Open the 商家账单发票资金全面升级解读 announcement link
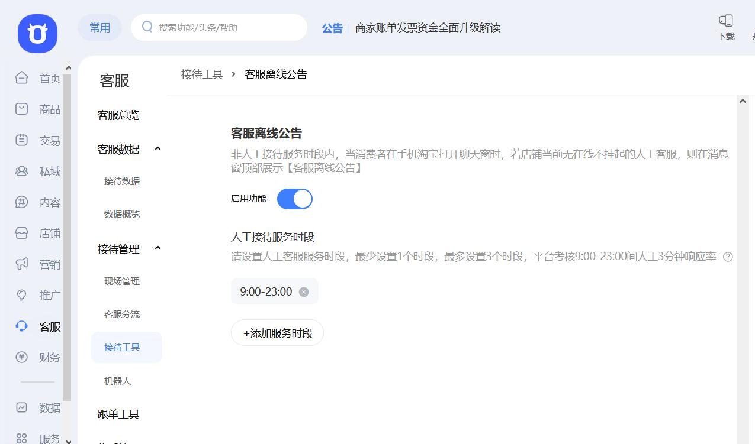Viewport: 755px width, 444px height. (428, 28)
